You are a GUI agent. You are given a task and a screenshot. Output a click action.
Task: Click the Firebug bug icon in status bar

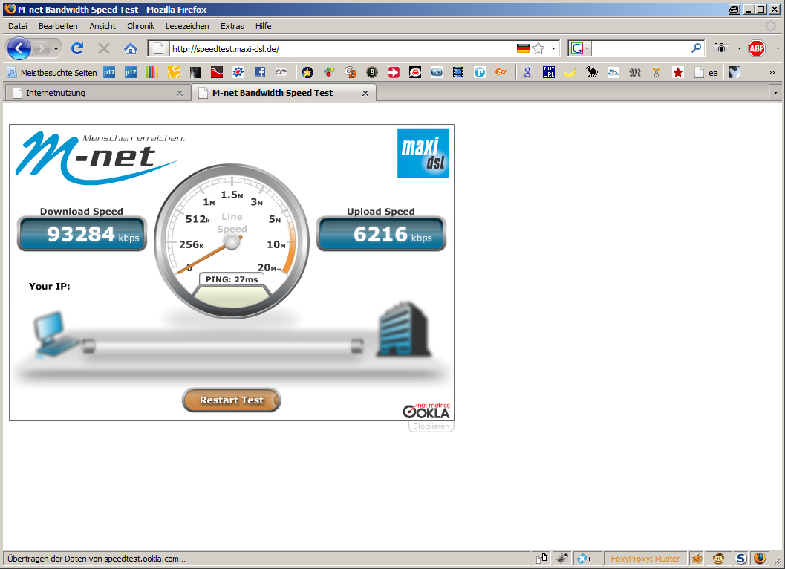pyautogui.click(x=562, y=558)
